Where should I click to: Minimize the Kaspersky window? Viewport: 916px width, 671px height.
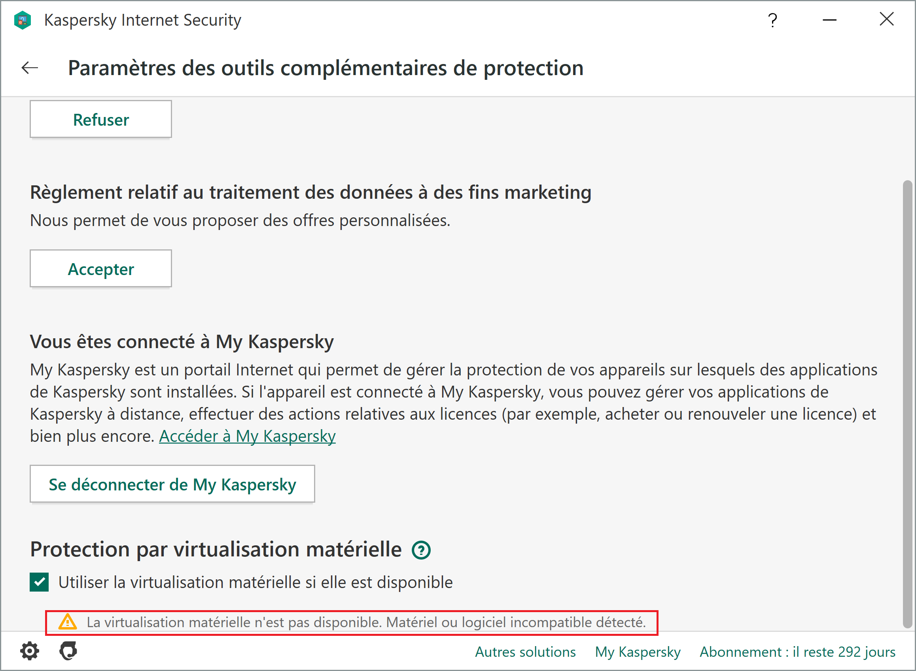(x=829, y=20)
